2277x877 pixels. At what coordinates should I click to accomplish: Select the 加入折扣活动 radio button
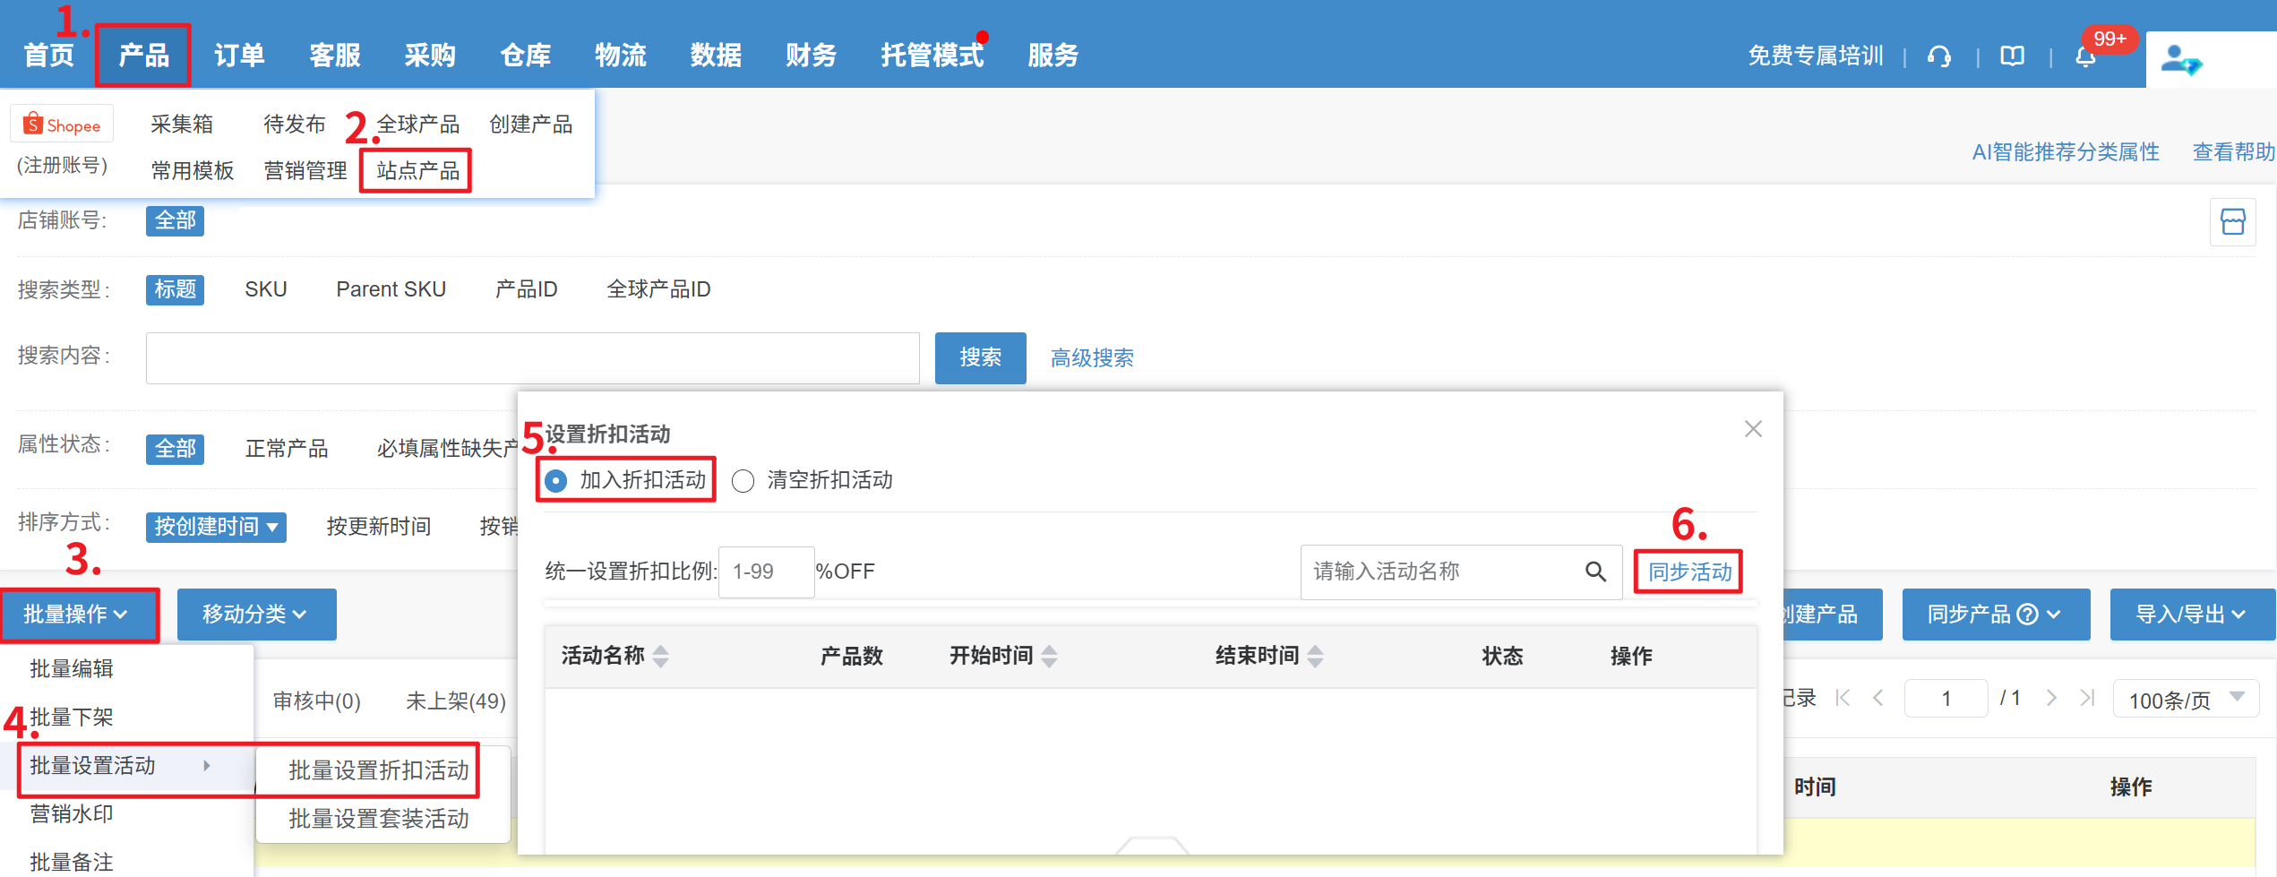556,481
